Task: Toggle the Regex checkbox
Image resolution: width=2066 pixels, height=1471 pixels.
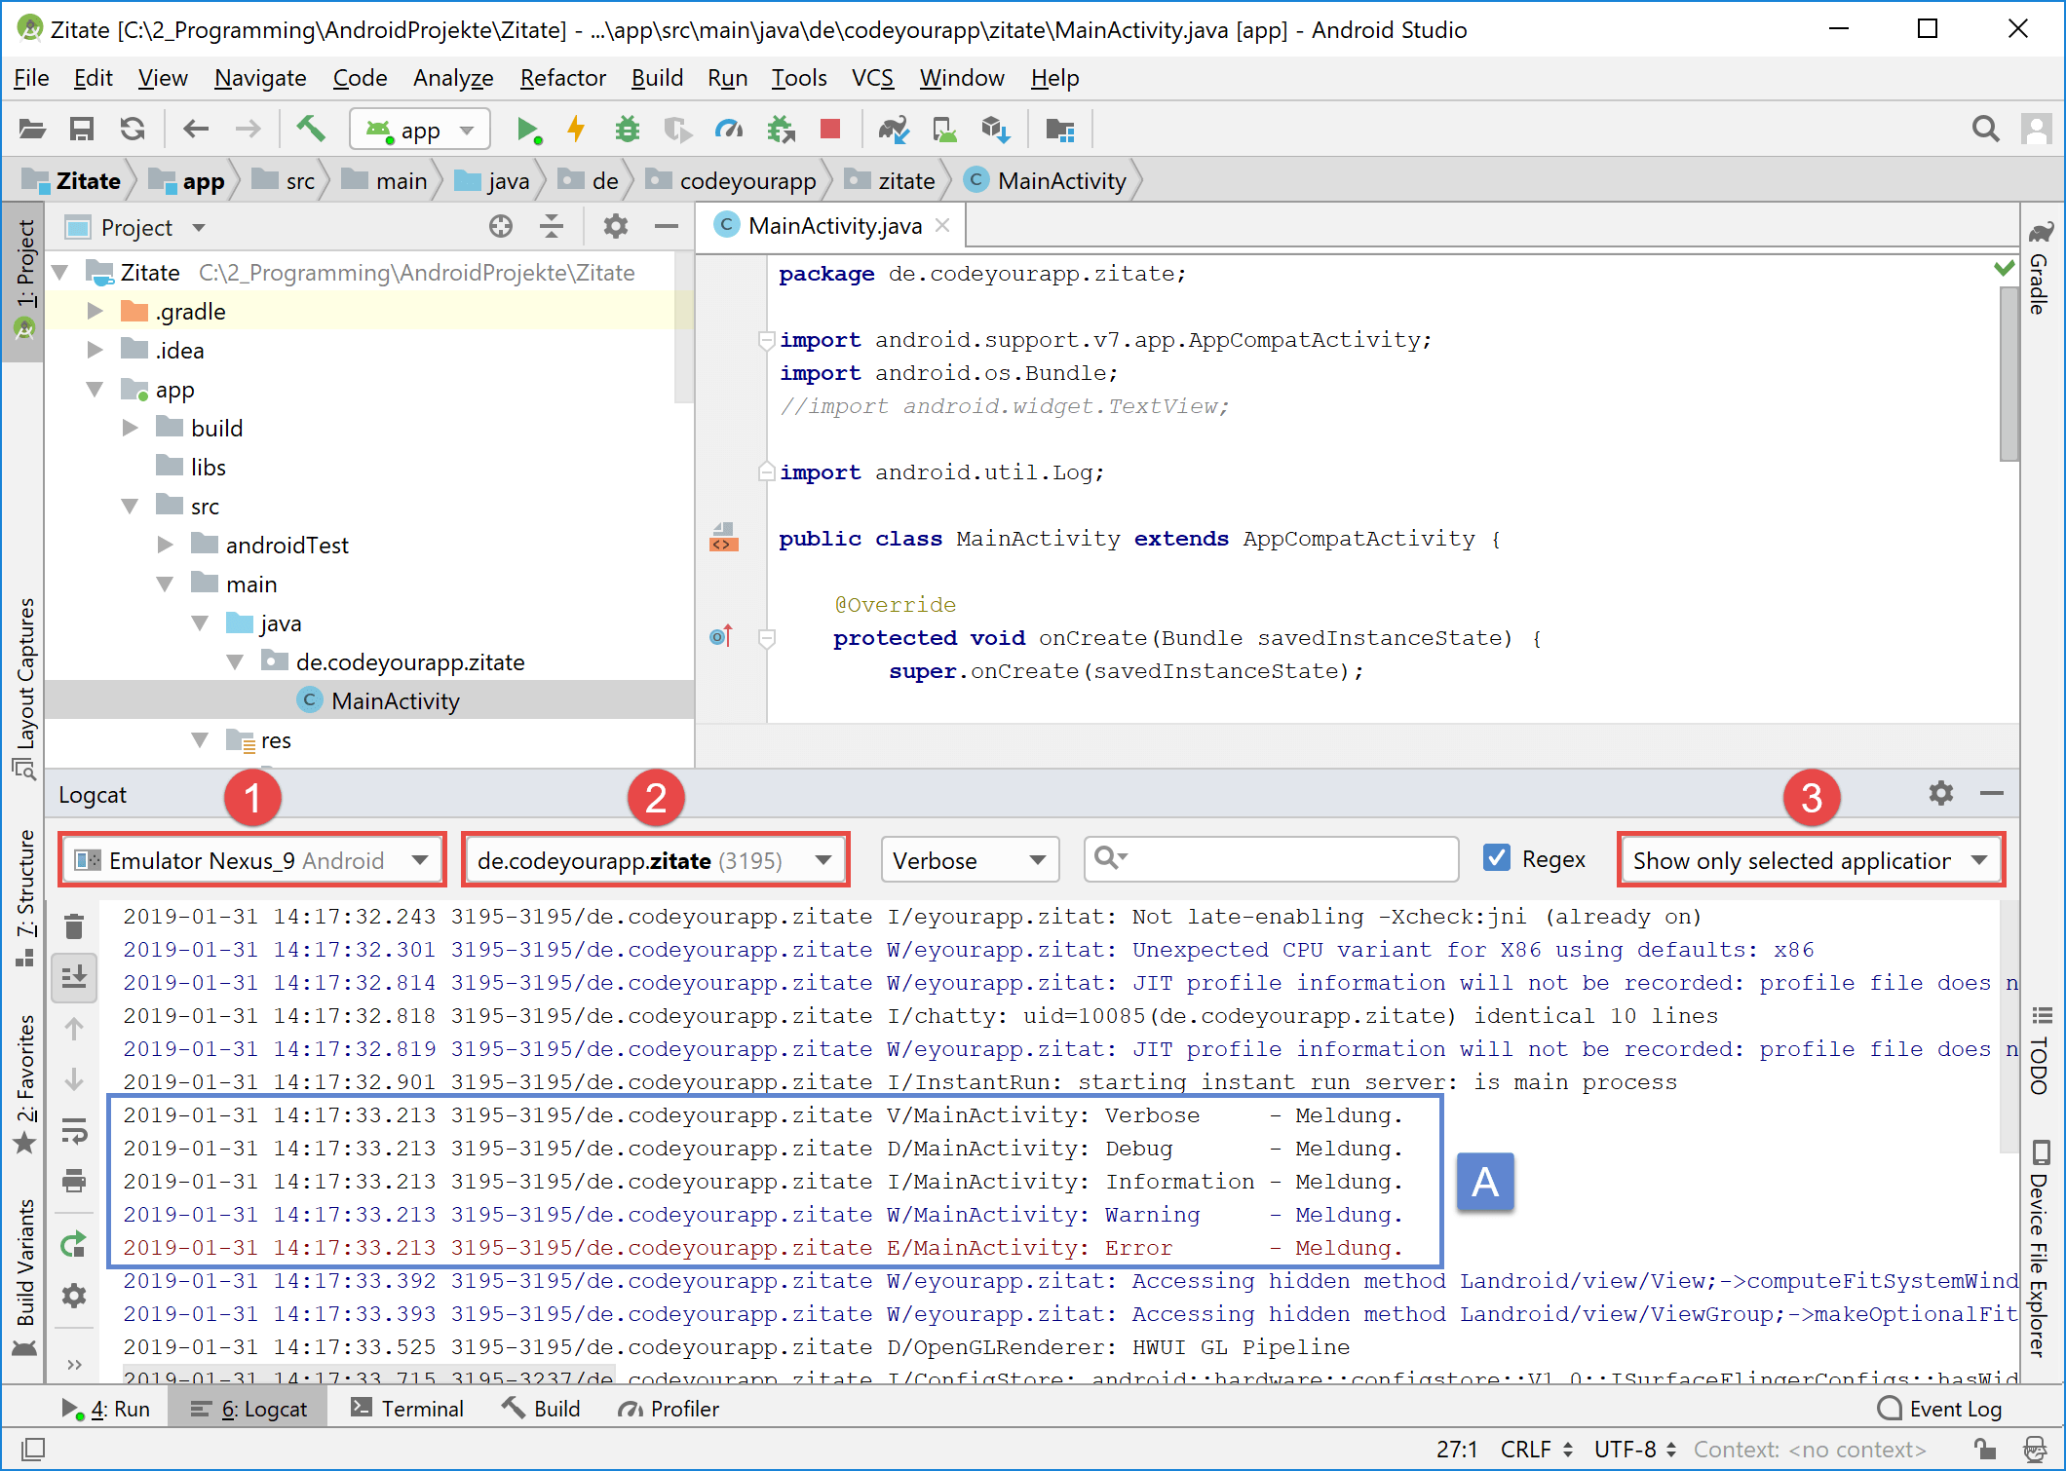Action: coord(1496,858)
